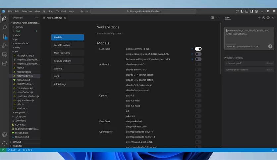Toggle the claude-sonnet-4-0 model
Image resolution: width=277 pixels, height=160 pixels.
(x=198, y=69)
